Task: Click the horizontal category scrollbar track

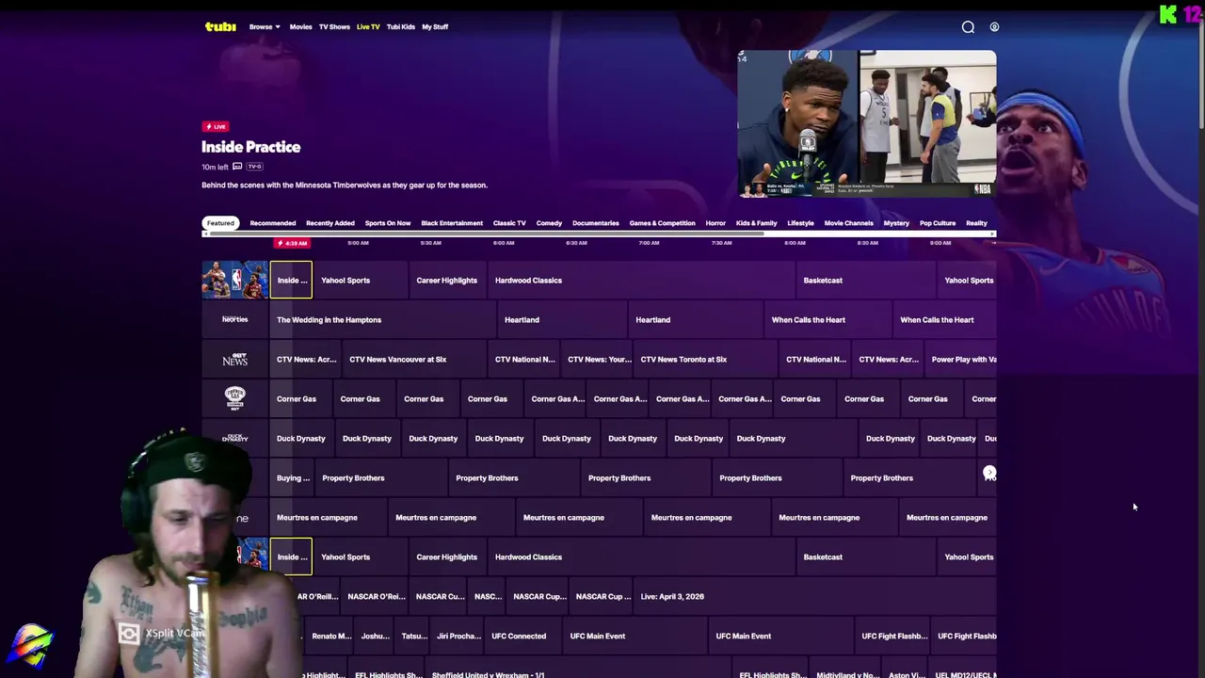Action: click(x=599, y=234)
